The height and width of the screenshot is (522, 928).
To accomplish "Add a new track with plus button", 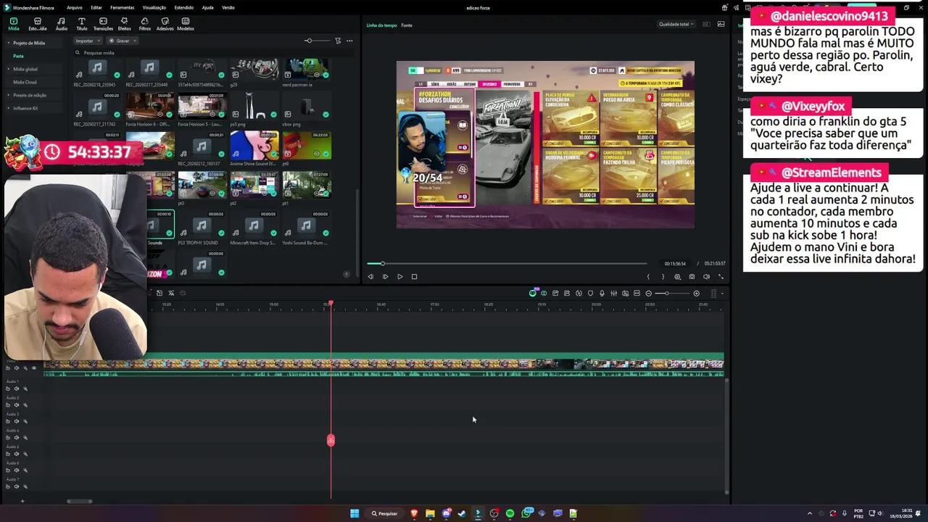I will pos(22,501).
